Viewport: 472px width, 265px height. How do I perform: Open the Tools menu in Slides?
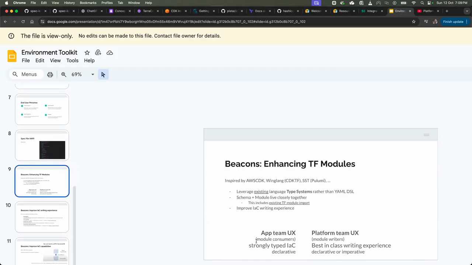(72, 60)
